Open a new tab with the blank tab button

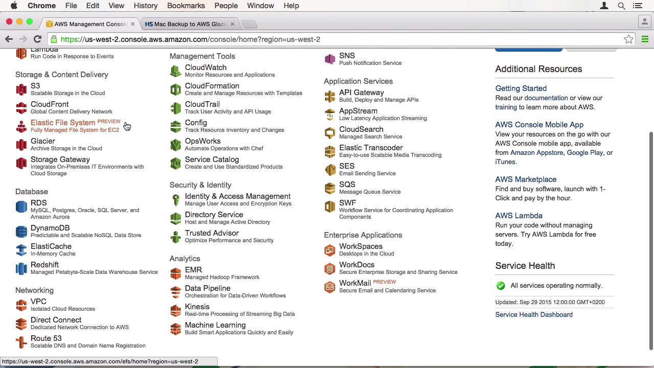(x=249, y=24)
